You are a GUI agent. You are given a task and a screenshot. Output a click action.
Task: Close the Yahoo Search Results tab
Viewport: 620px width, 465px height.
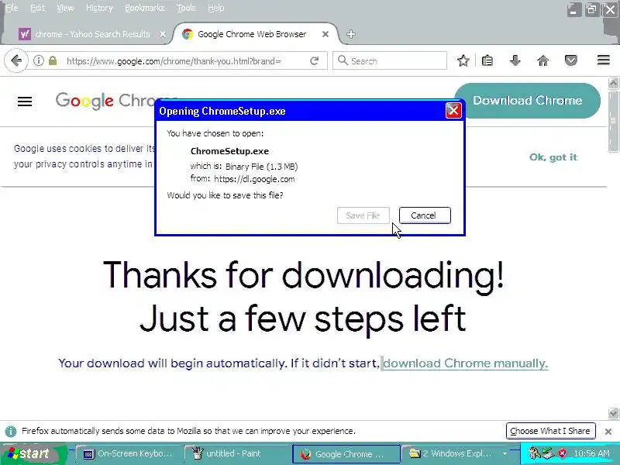click(163, 34)
